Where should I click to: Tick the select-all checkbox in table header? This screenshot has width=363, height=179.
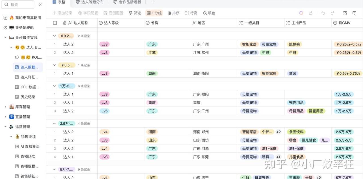tap(55, 23)
